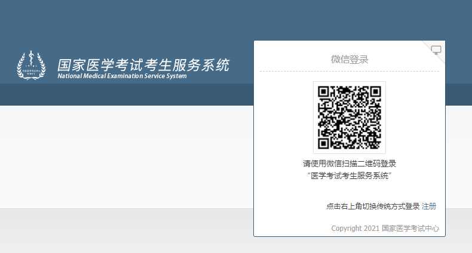This screenshot has height=253, width=472.
Task: Click the National Medical Examination Service System subtitle
Action: coord(122,76)
